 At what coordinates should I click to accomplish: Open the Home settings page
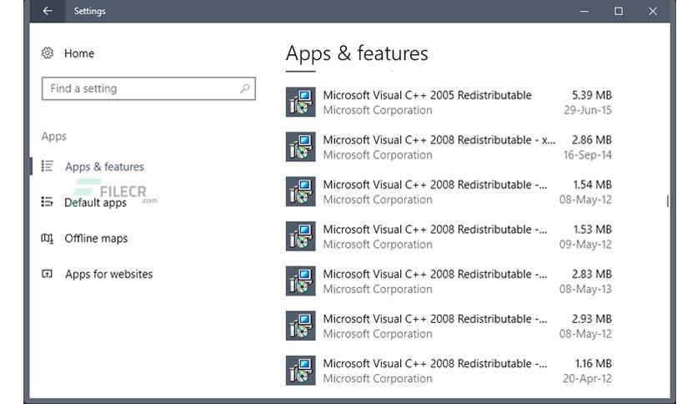pyautogui.click(x=79, y=53)
